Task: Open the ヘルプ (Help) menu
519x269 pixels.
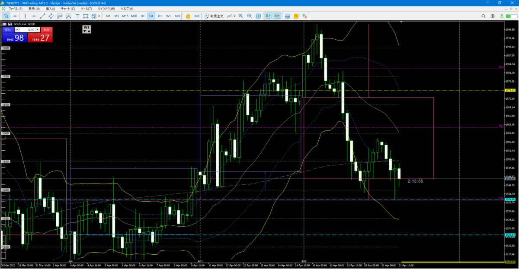Action: pyautogui.click(x=127, y=9)
